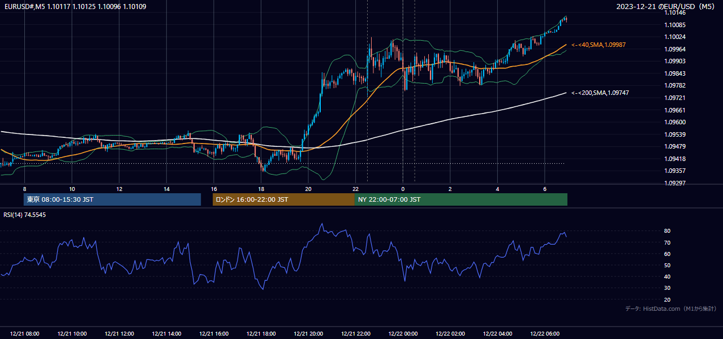The width and height of the screenshot is (723, 339).
Task: Click price level 1.09721 on price axis
Action: [x=674, y=98]
